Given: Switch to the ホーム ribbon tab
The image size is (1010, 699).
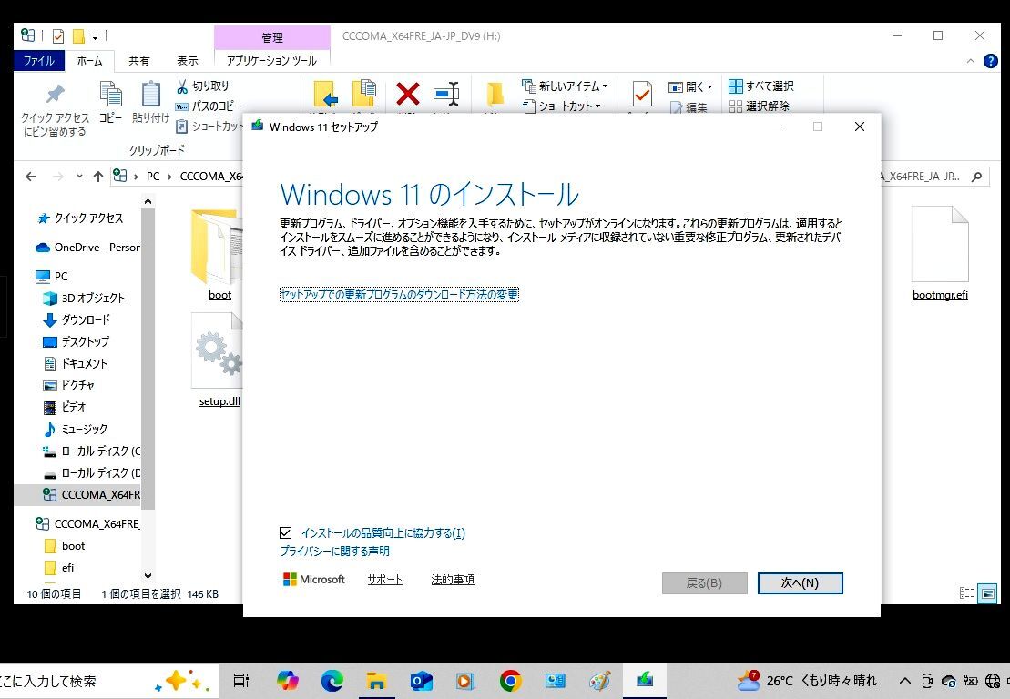Looking at the screenshot, I should (89, 60).
